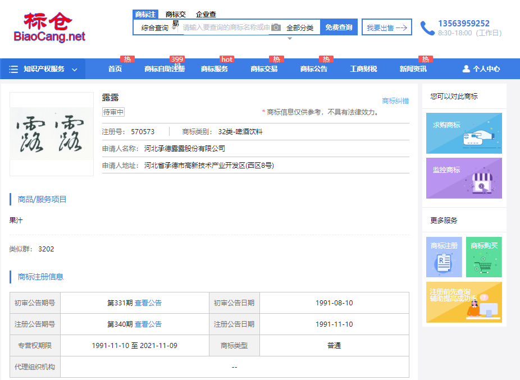Click the 我要出售 button
Viewport: 520px width, 380px height.
tap(387, 27)
